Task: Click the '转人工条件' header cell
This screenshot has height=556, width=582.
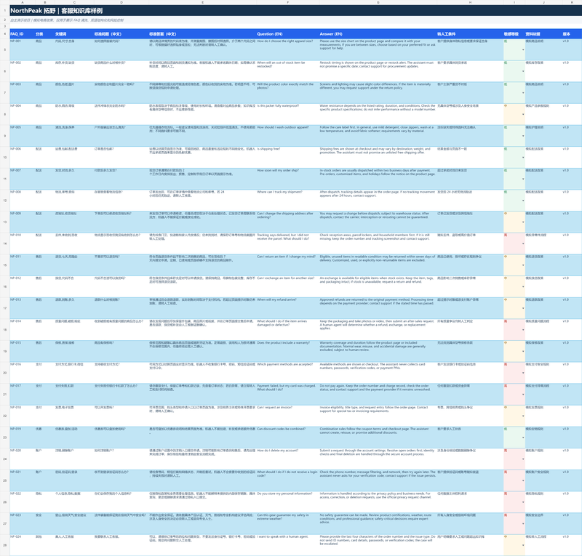Action: pos(470,33)
